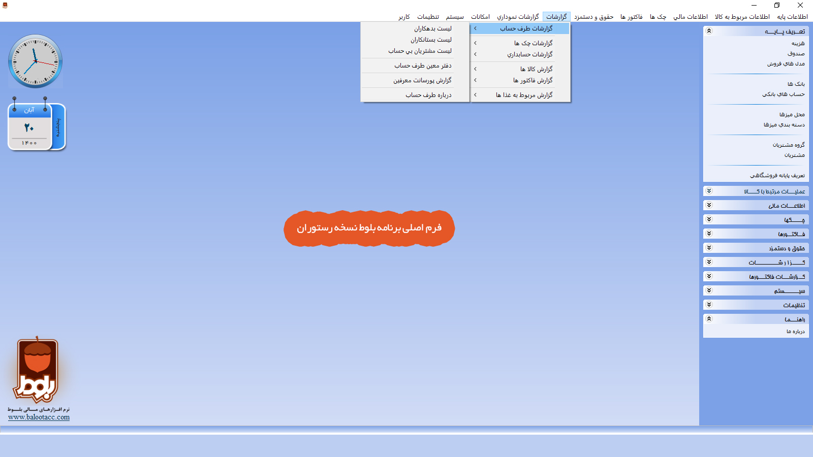Viewport: 813px width, 457px height.
Task: Select لیست بدهکاران menu entry
Action: 432,28
